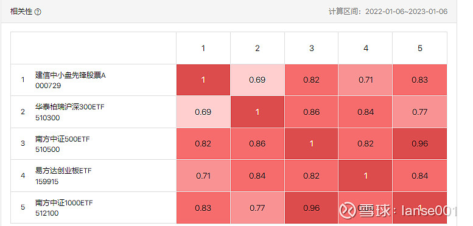Click column header 1 in the correlation table
This screenshot has height=226, width=473.
(x=203, y=48)
